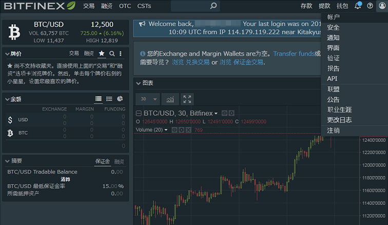Image resolution: width=388 pixels, height=225 pixels.
Task: Click the BTC currency icon in balances
Action: [10, 133]
